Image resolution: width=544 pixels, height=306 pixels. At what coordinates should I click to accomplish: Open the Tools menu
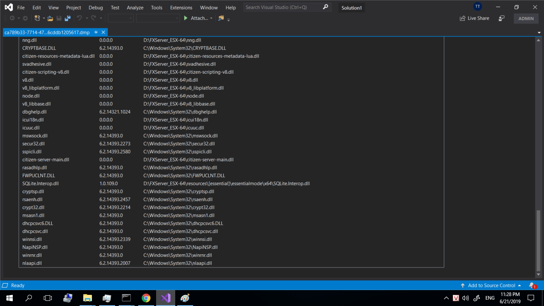157,8
